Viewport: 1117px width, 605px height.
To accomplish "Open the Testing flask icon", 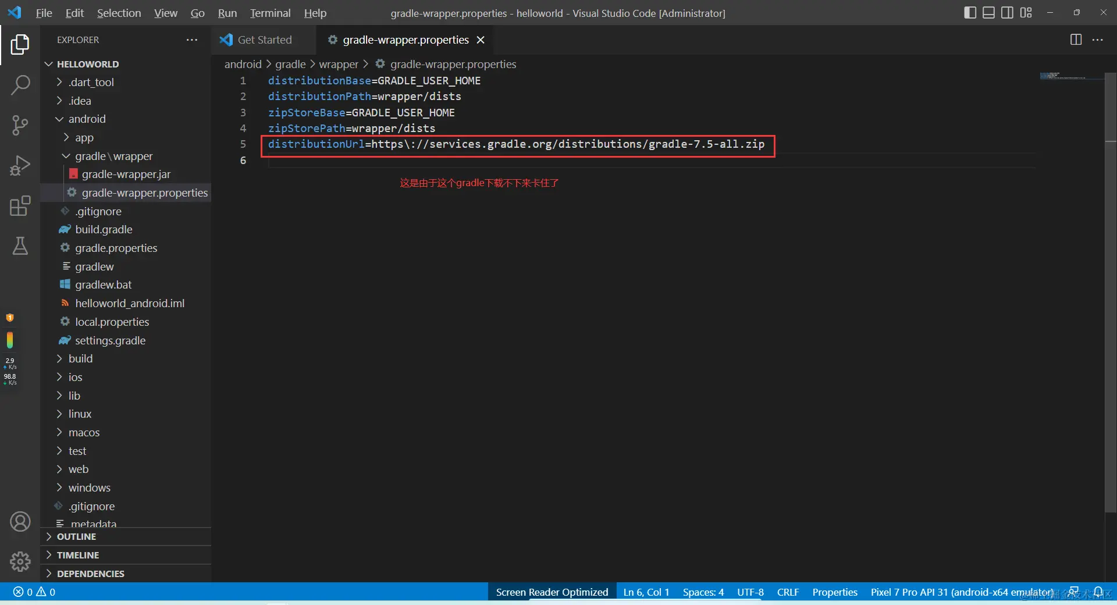I will [20, 246].
